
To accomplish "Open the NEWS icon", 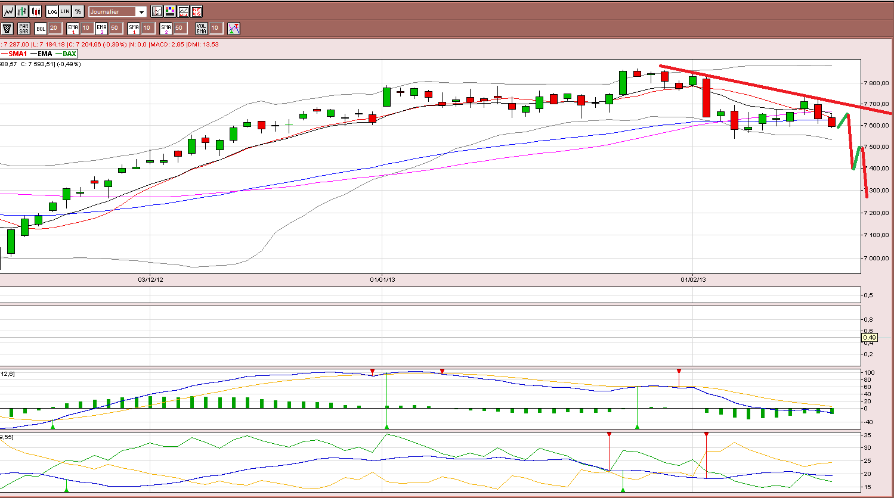I will [x=196, y=11].
